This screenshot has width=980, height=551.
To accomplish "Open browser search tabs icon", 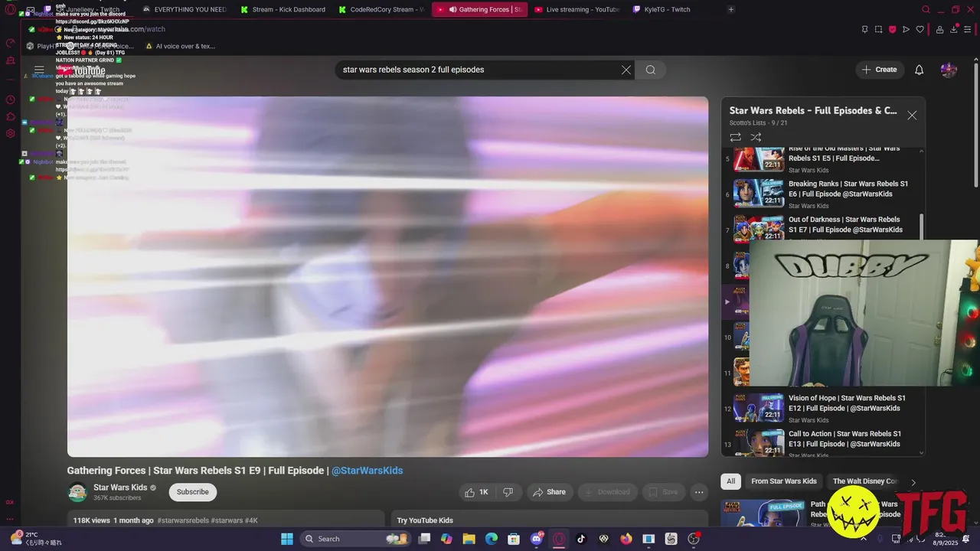I will point(926,9).
